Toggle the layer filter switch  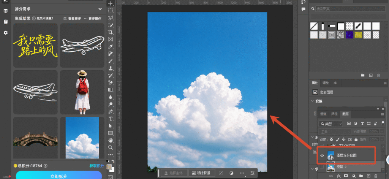382,123
